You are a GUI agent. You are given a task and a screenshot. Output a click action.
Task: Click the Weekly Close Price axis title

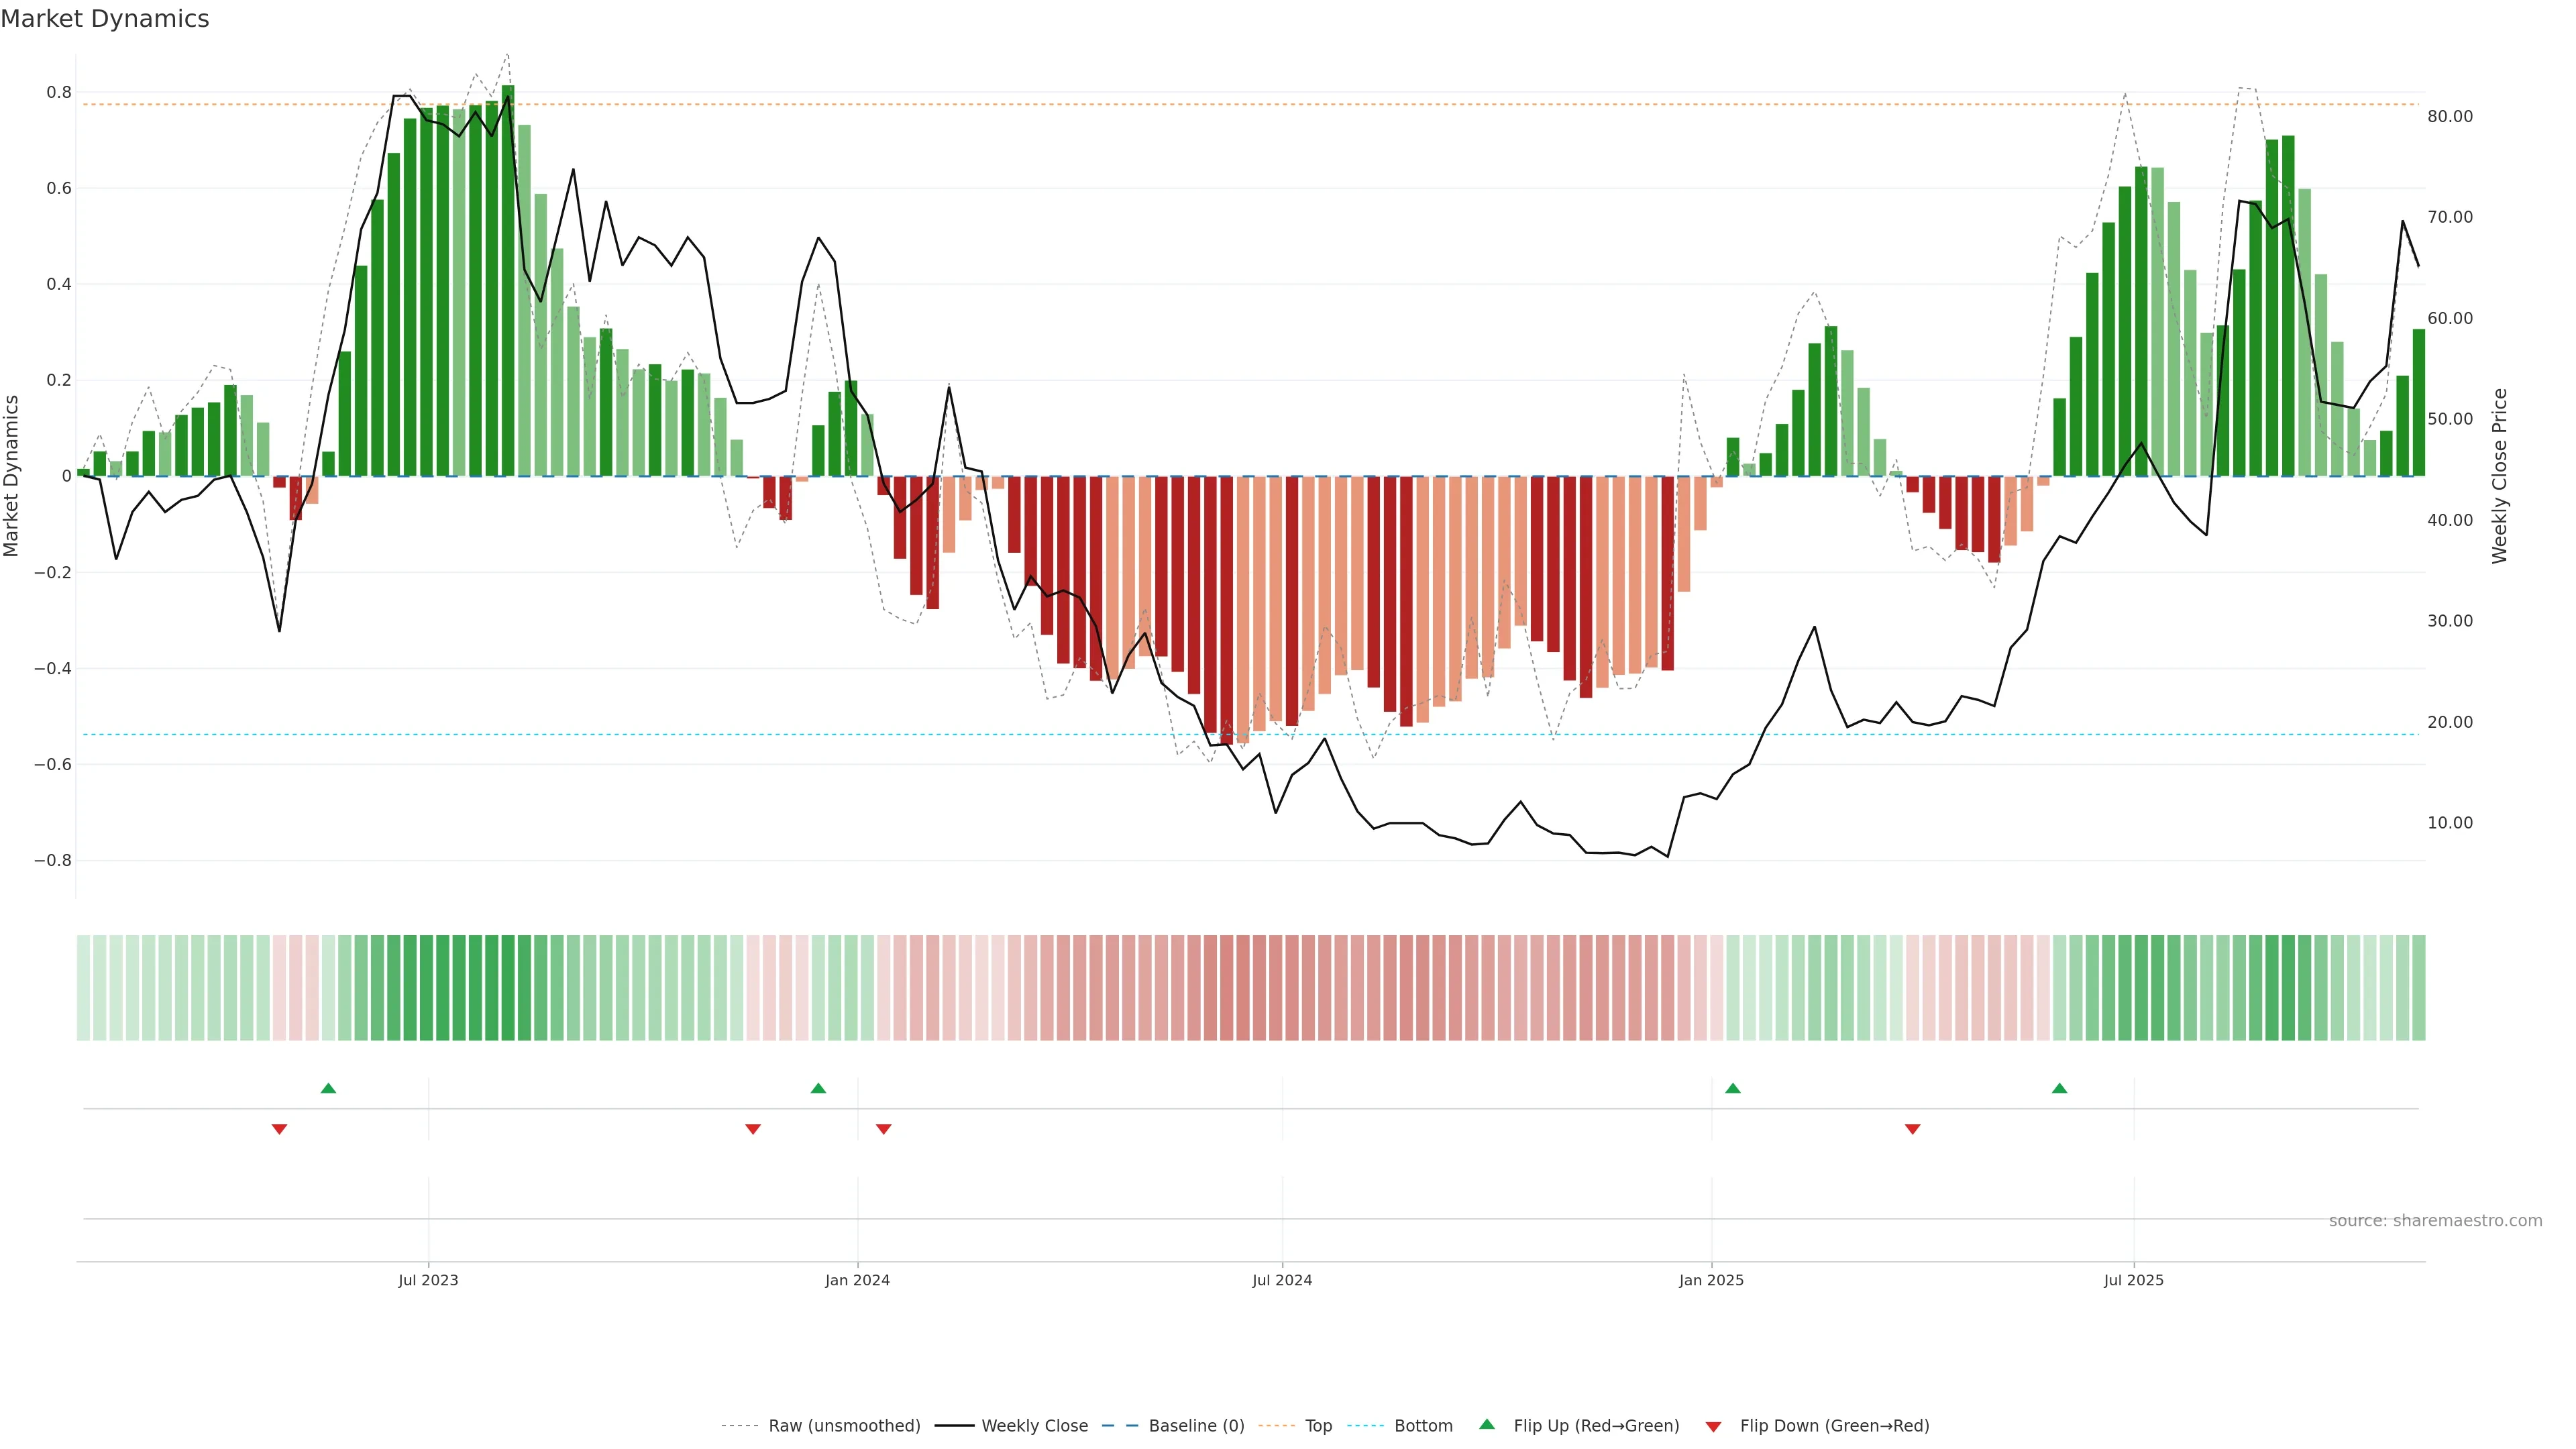click(2499, 476)
